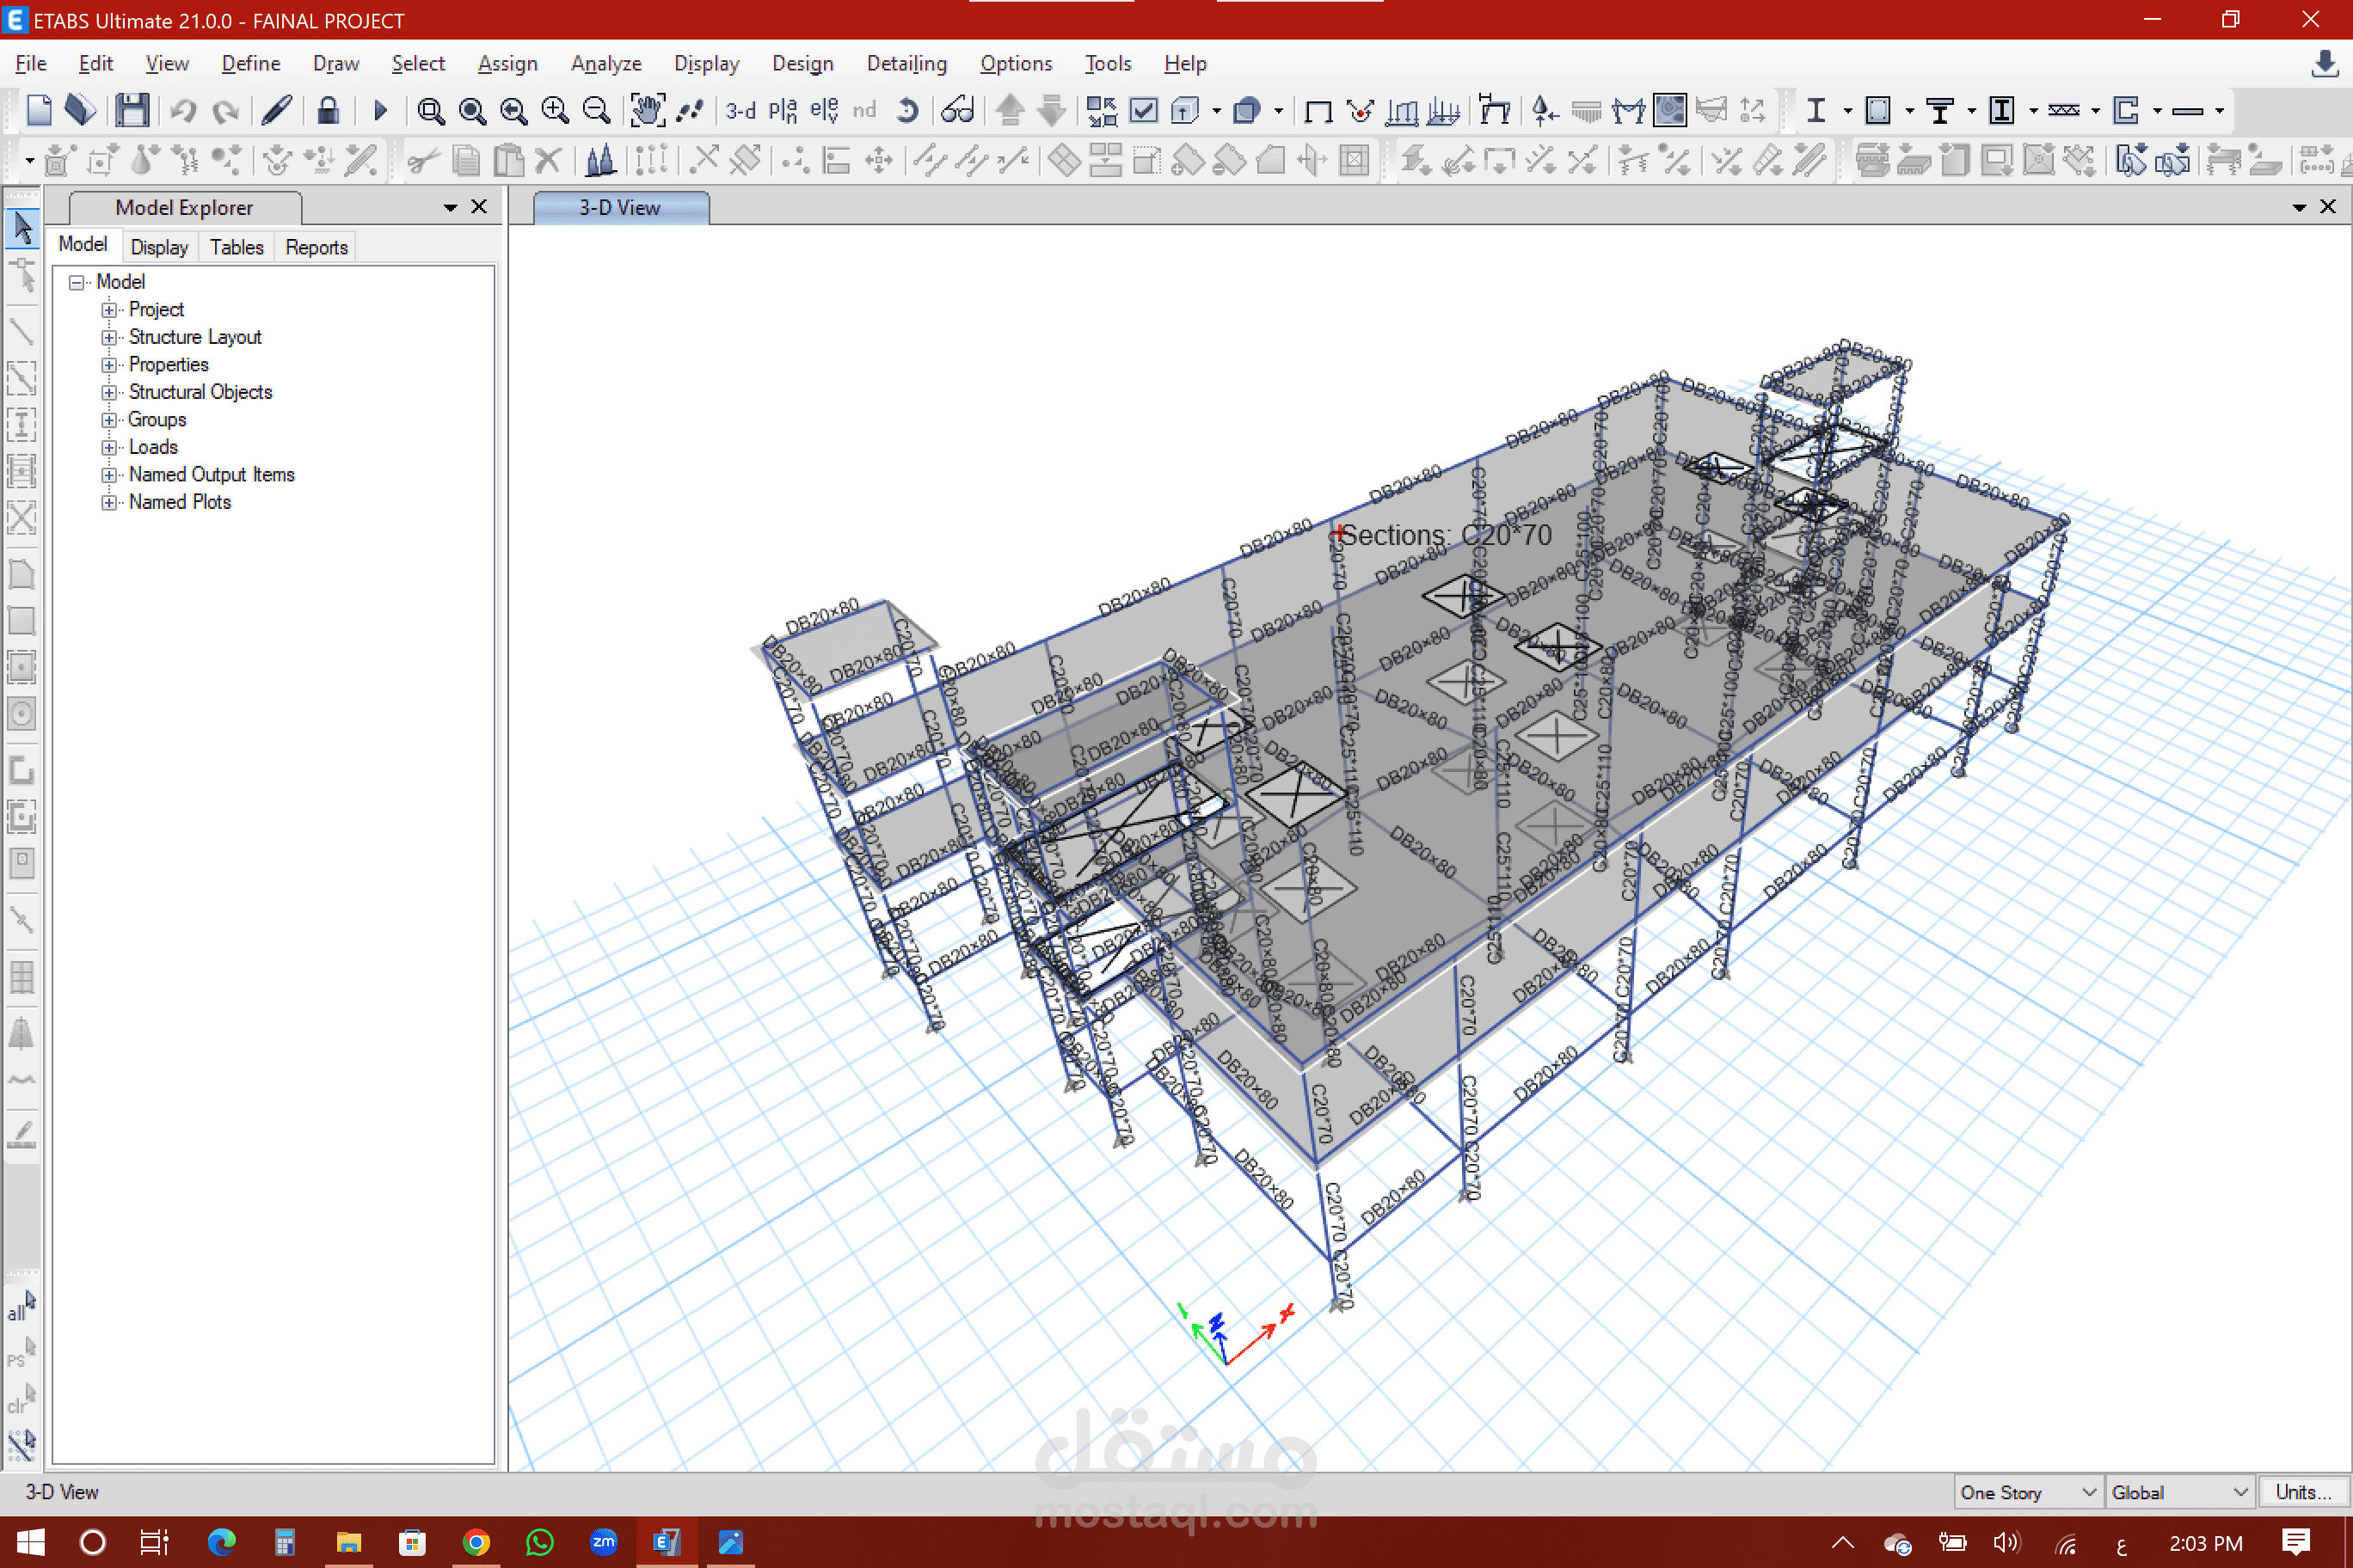The height and width of the screenshot is (1568, 2353).
Task: Open the One Story dropdown
Action: pyautogui.click(x=2028, y=1492)
